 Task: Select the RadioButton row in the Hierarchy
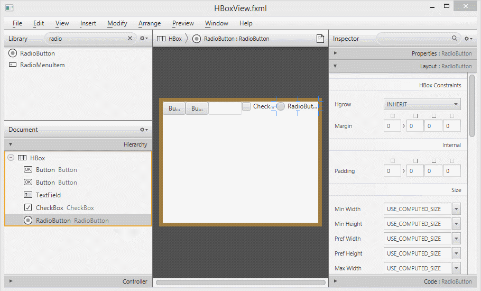[78, 220]
